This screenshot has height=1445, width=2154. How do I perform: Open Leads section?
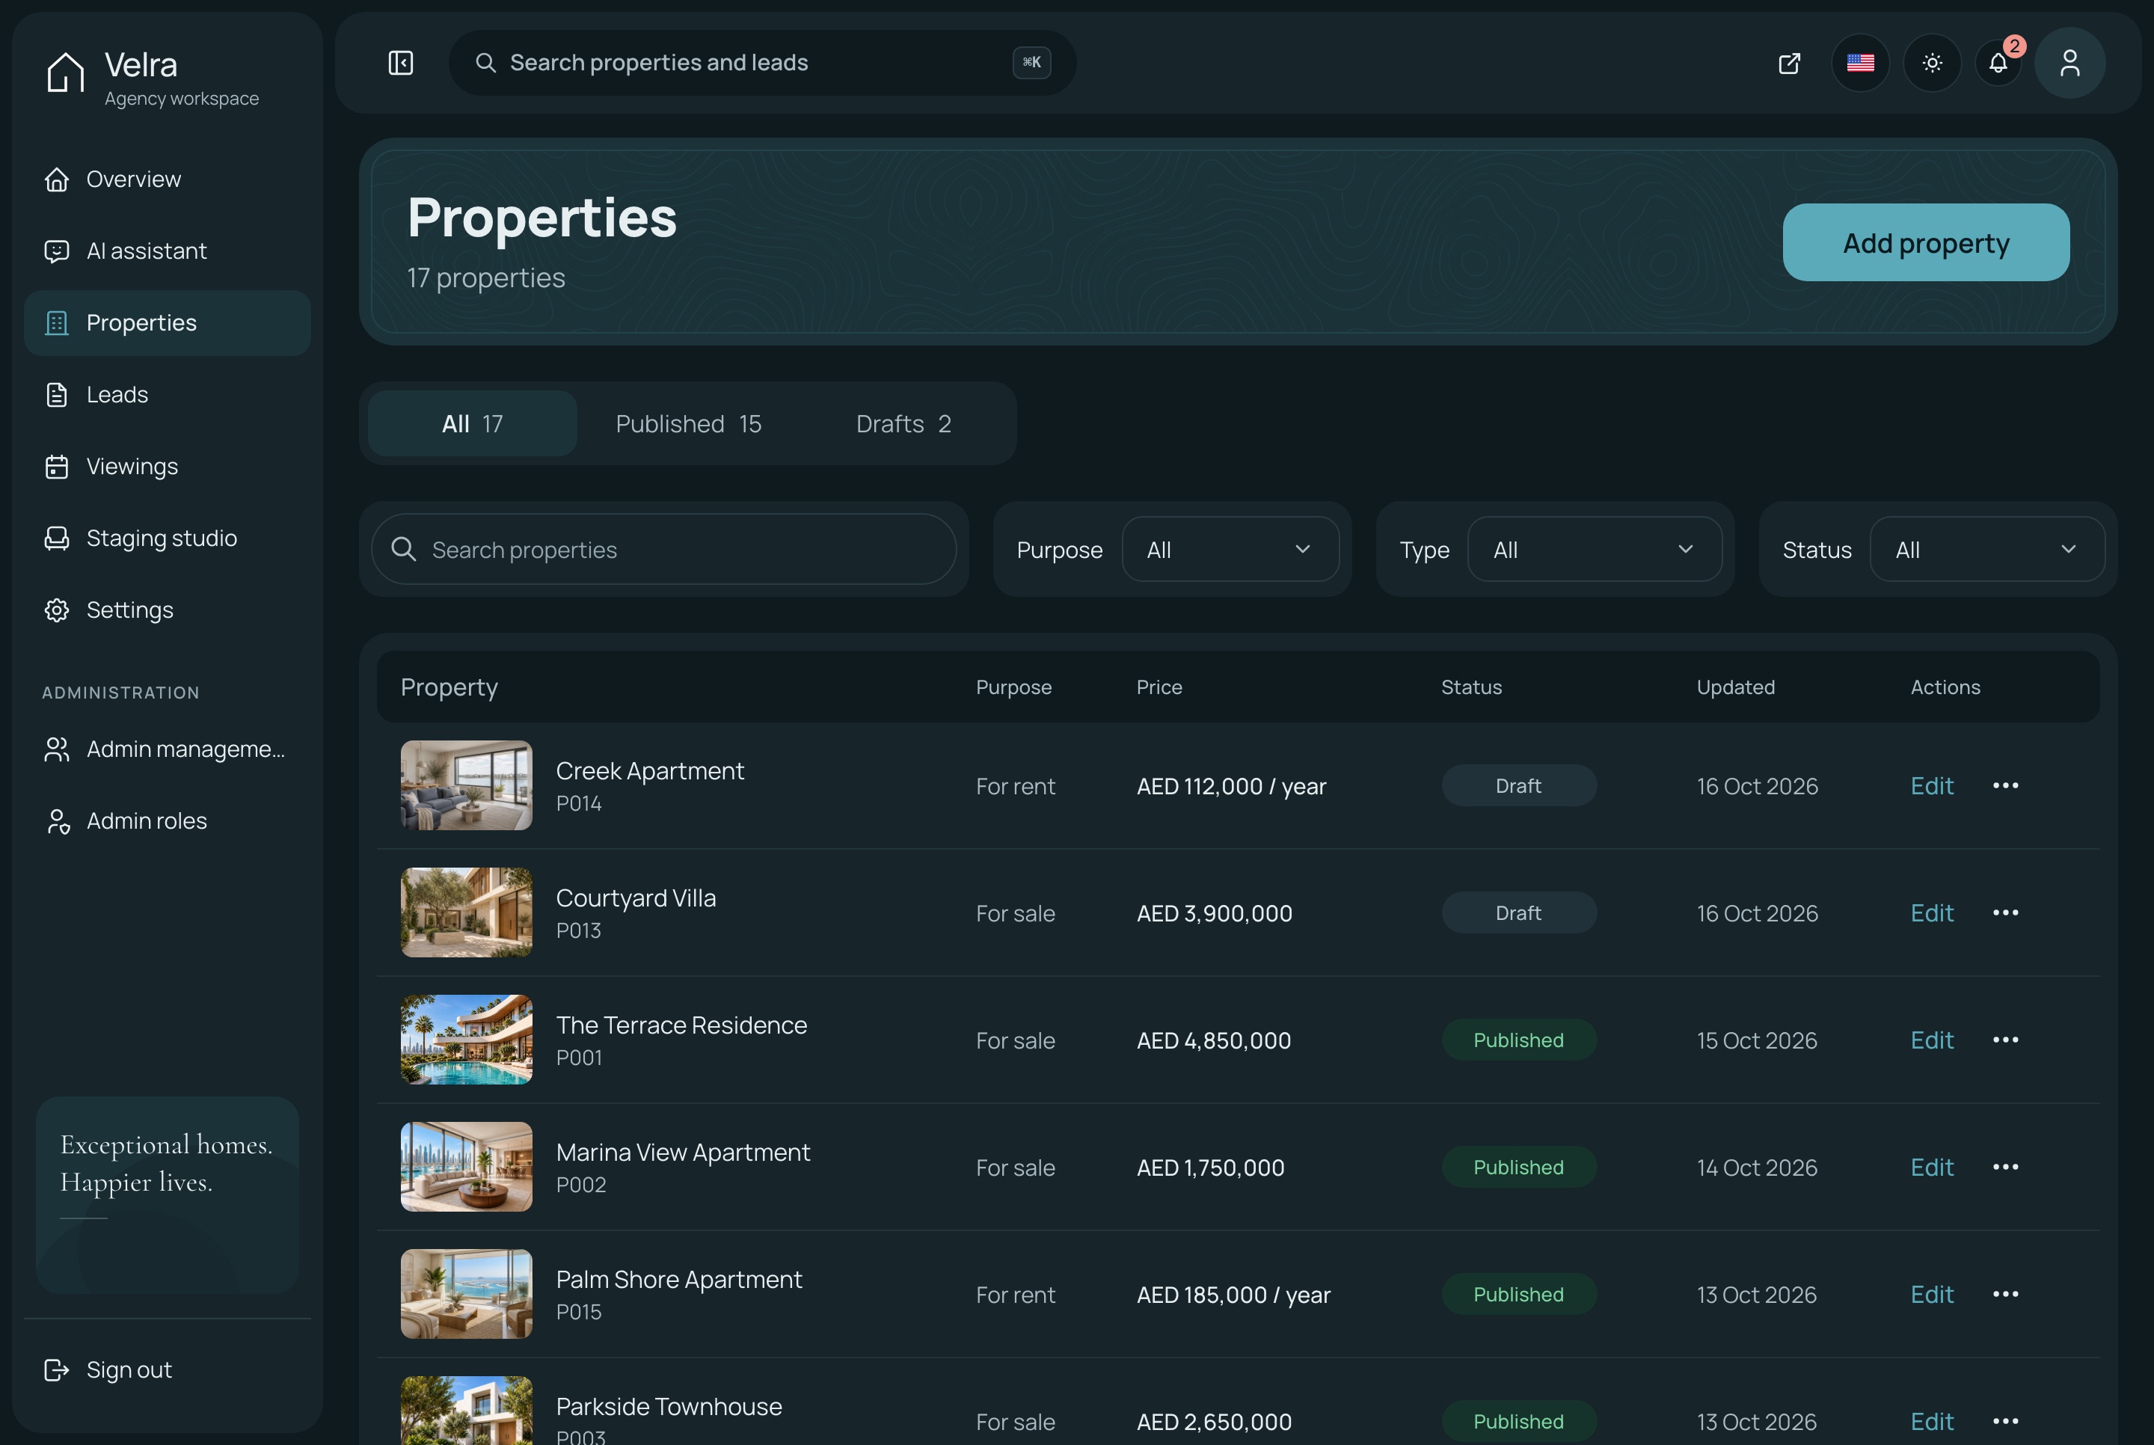(x=168, y=394)
